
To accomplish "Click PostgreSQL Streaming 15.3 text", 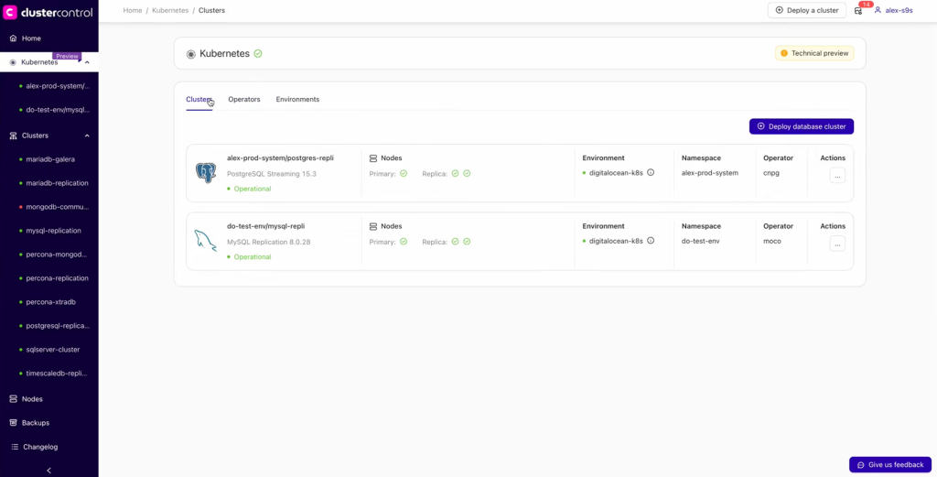I will click(x=272, y=174).
